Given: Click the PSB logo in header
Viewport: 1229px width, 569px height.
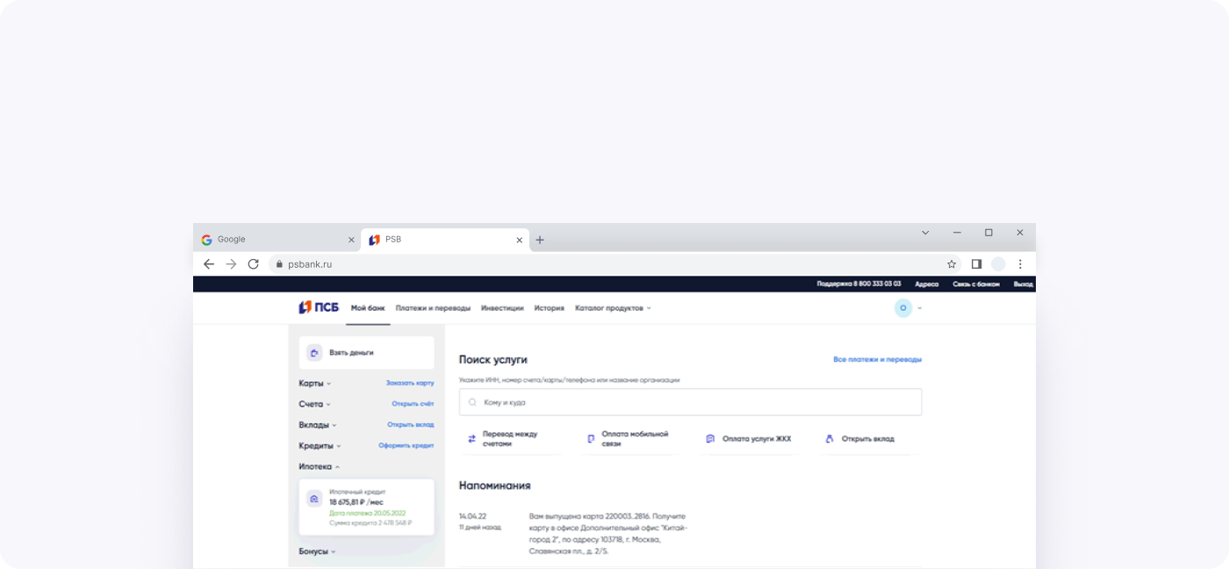Looking at the screenshot, I should [x=318, y=308].
